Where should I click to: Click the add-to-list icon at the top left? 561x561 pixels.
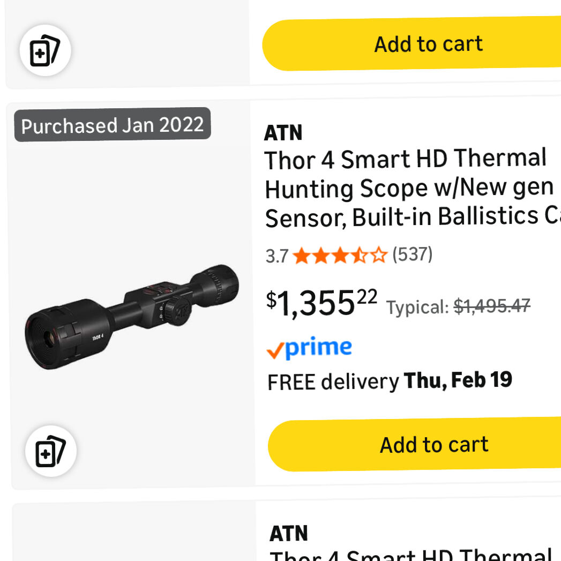coord(46,50)
